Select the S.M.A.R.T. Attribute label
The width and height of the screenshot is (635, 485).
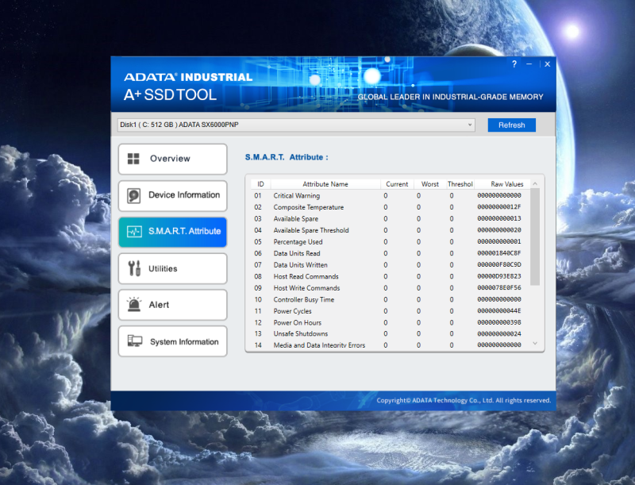tap(184, 231)
